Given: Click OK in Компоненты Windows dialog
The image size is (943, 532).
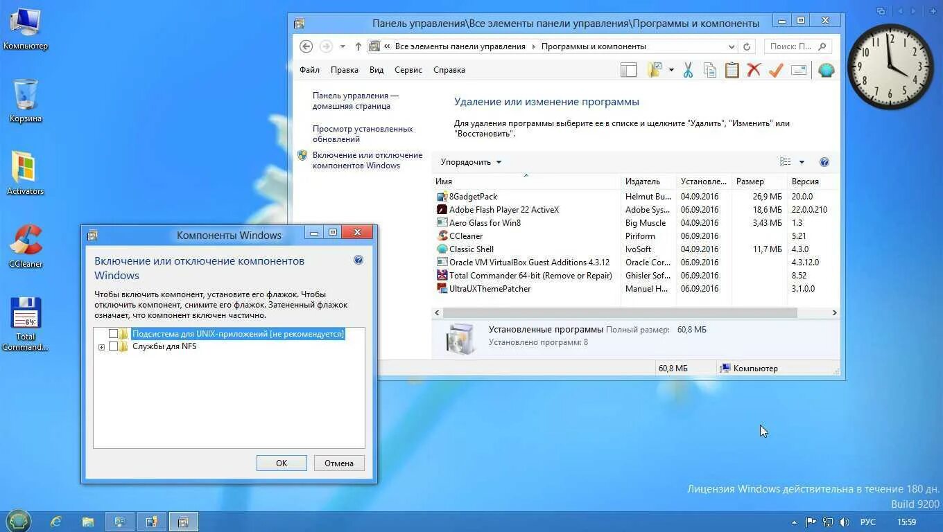Looking at the screenshot, I should pyautogui.click(x=282, y=463).
